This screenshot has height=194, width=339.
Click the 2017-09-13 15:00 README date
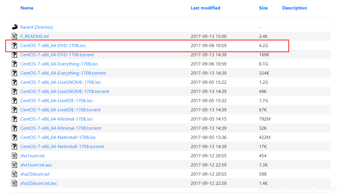click(209, 36)
